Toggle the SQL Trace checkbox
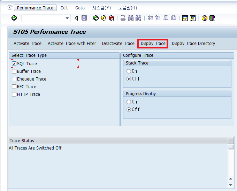The height and width of the screenshot is (191, 237). (14, 64)
